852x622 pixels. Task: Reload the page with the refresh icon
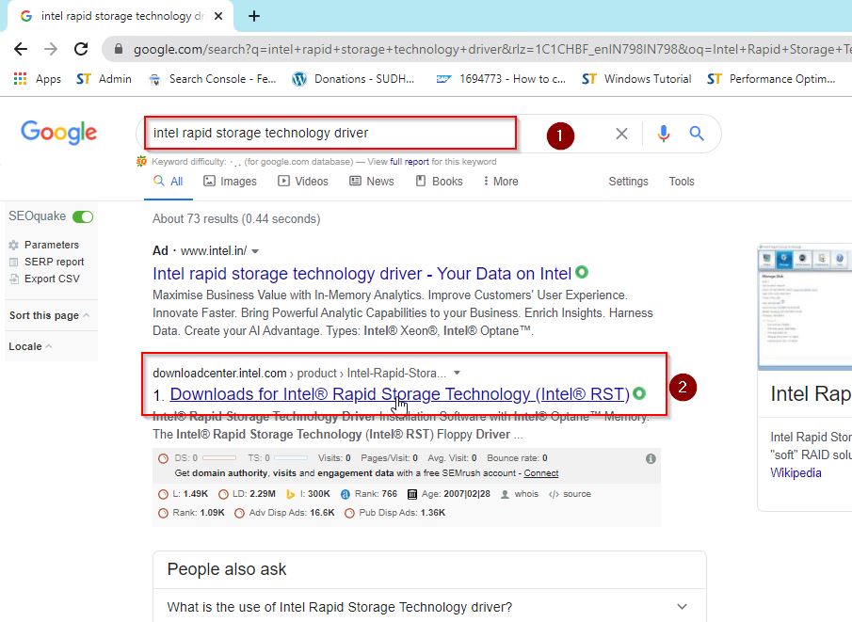coord(81,50)
